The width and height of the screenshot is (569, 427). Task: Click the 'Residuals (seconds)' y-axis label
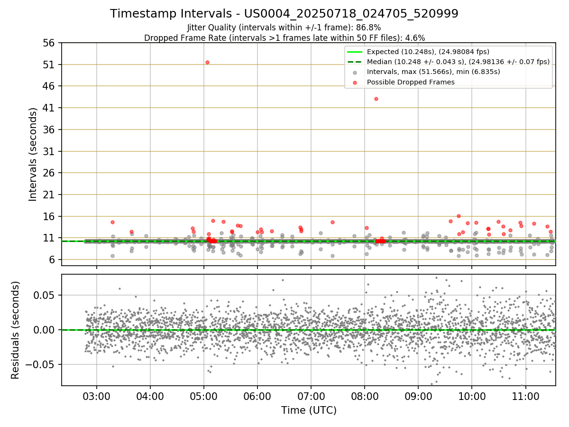(x=16, y=330)
